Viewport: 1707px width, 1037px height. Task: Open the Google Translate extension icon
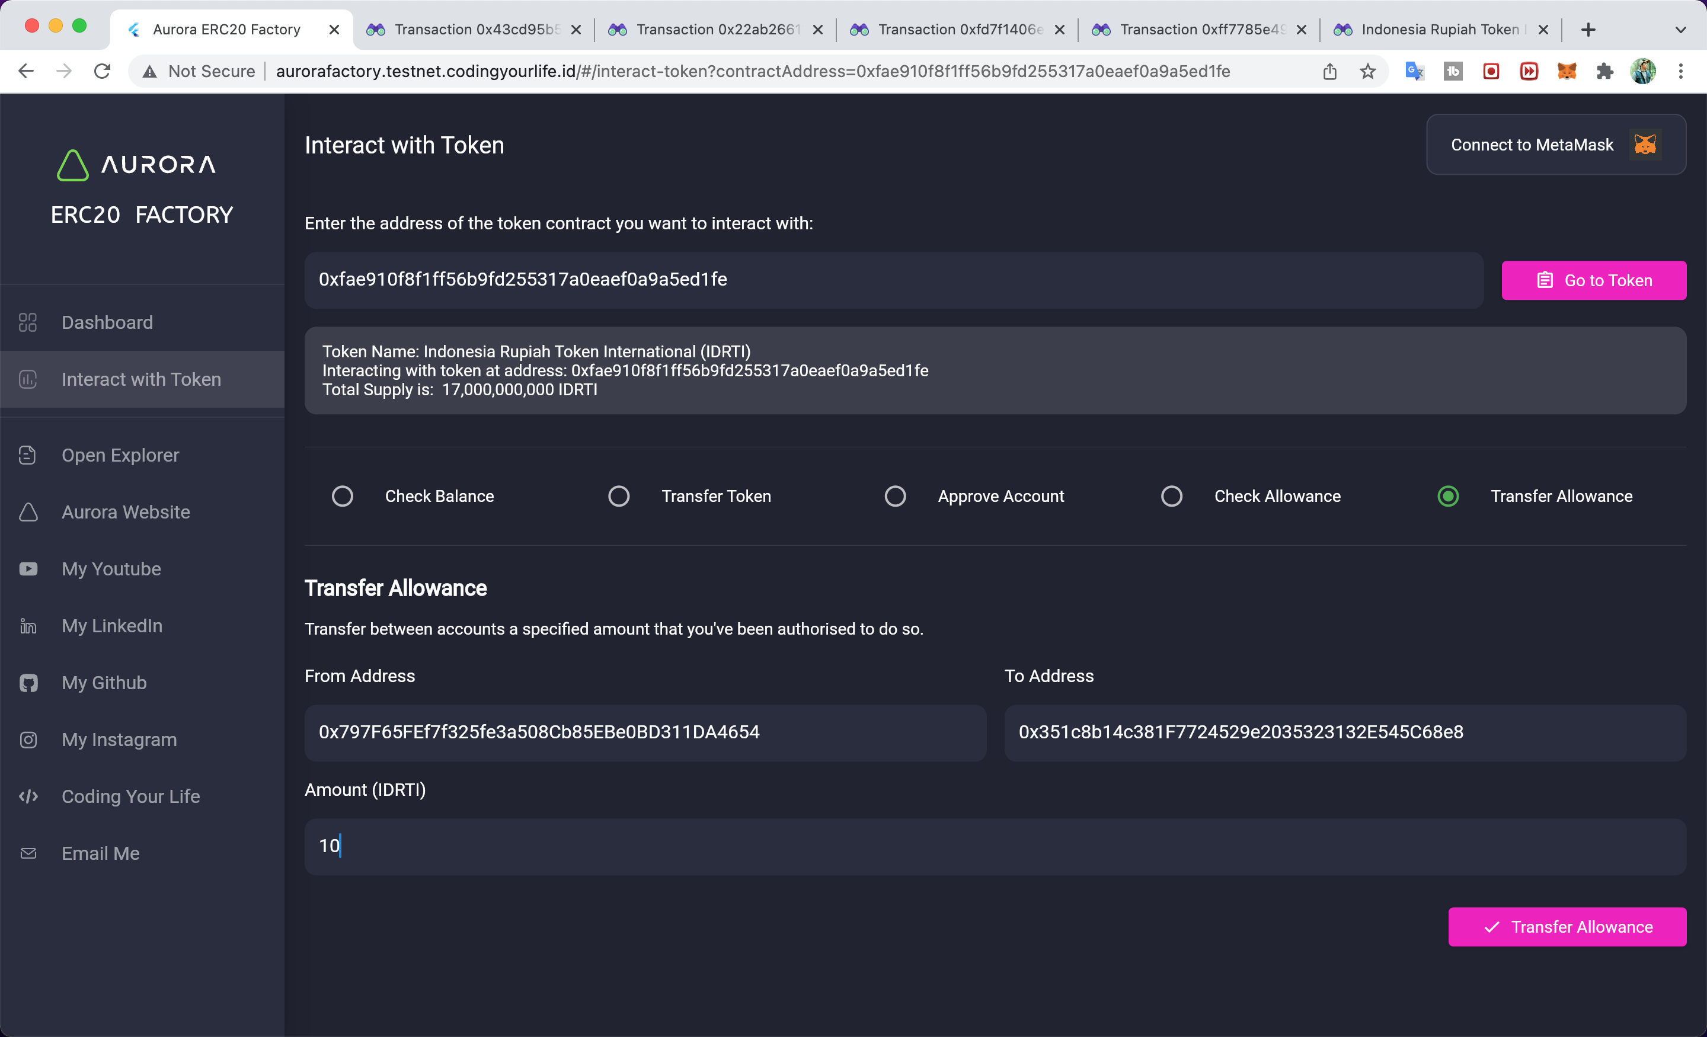point(1414,71)
